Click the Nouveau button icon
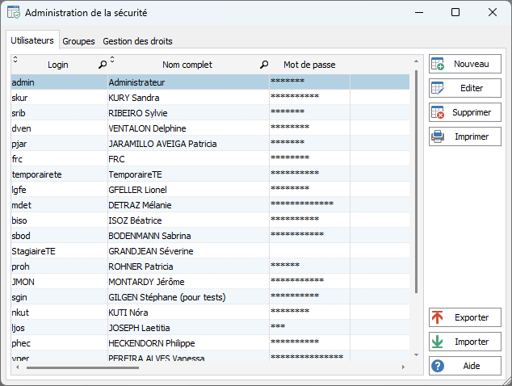The height and width of the screenshot is (386, 512). [438, 65]
